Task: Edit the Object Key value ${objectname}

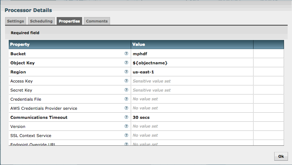Action: click(x=192, y=63)
